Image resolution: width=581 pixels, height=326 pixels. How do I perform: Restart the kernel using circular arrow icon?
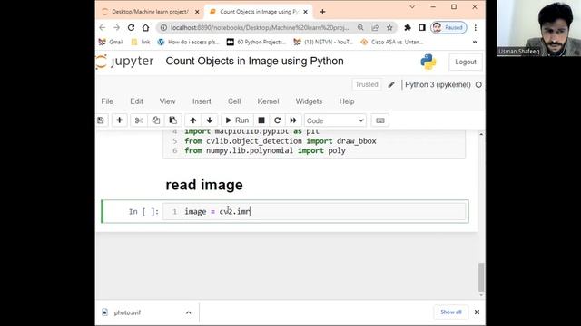tap(277, 120)
